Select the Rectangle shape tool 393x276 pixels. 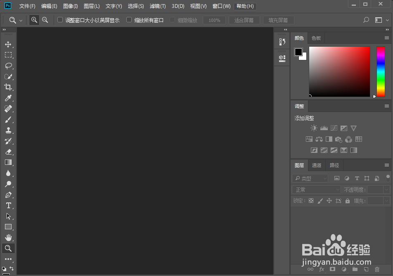[8, 227]
